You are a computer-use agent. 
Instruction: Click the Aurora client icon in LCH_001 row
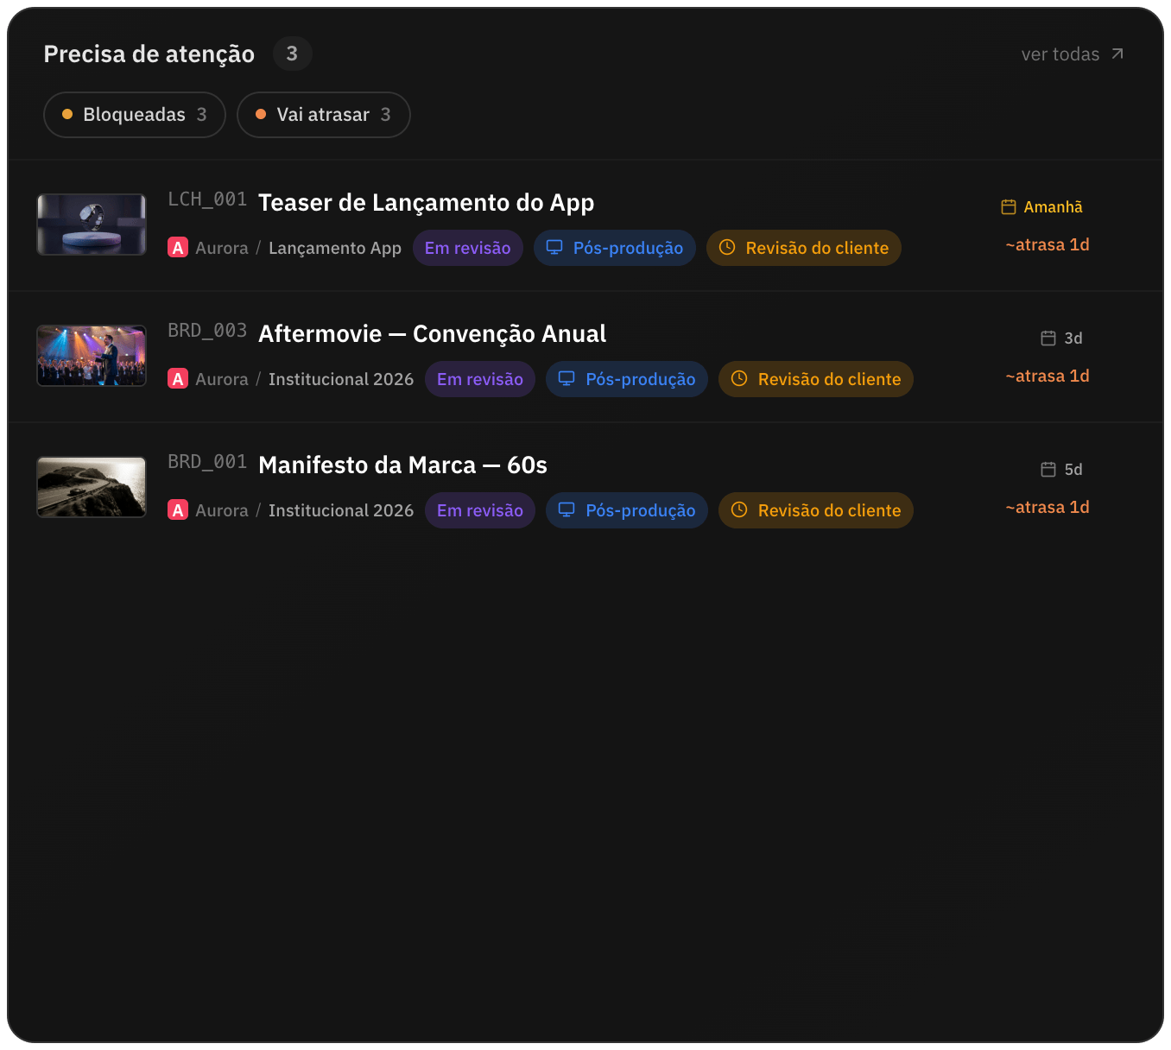[178, 248]
